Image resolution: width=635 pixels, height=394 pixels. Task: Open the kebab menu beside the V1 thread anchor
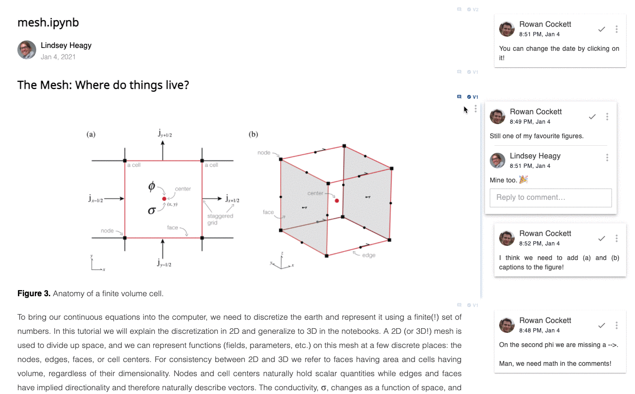(476, 109)
